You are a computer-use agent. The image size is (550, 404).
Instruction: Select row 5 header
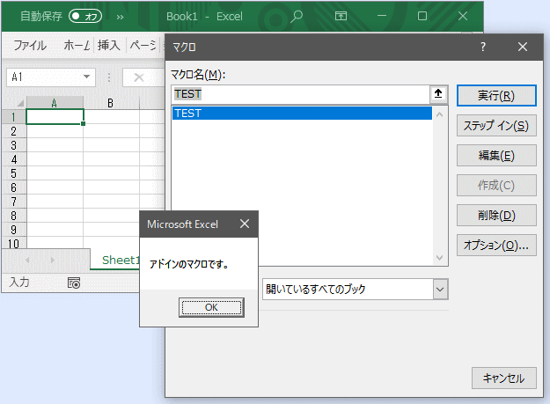coord(14,173)
